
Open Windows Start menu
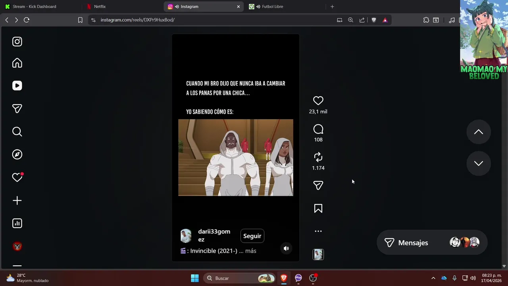point(195,278)
